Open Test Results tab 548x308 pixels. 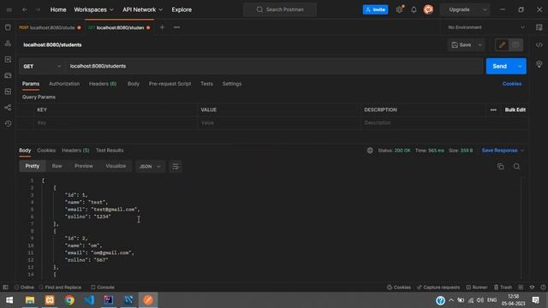[110, 151]
